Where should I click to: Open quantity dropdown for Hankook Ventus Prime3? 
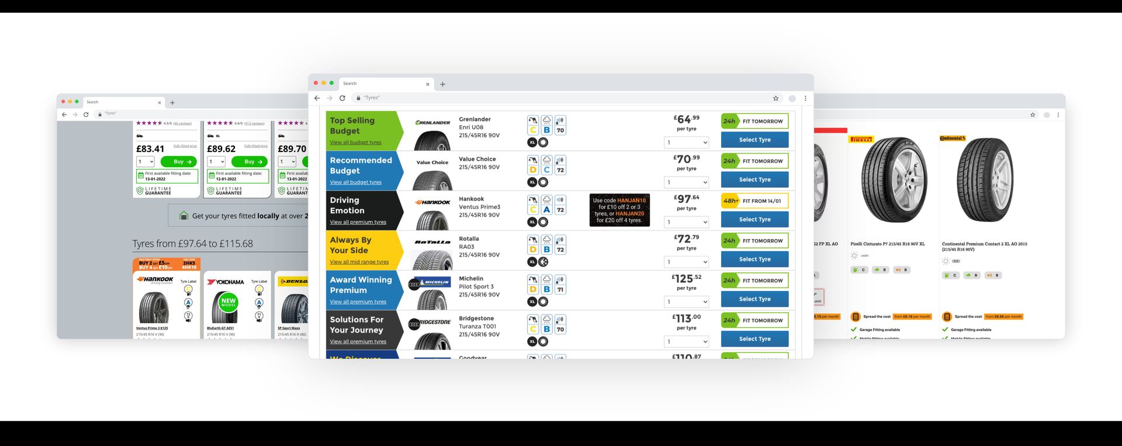click(x=687, y=222)
